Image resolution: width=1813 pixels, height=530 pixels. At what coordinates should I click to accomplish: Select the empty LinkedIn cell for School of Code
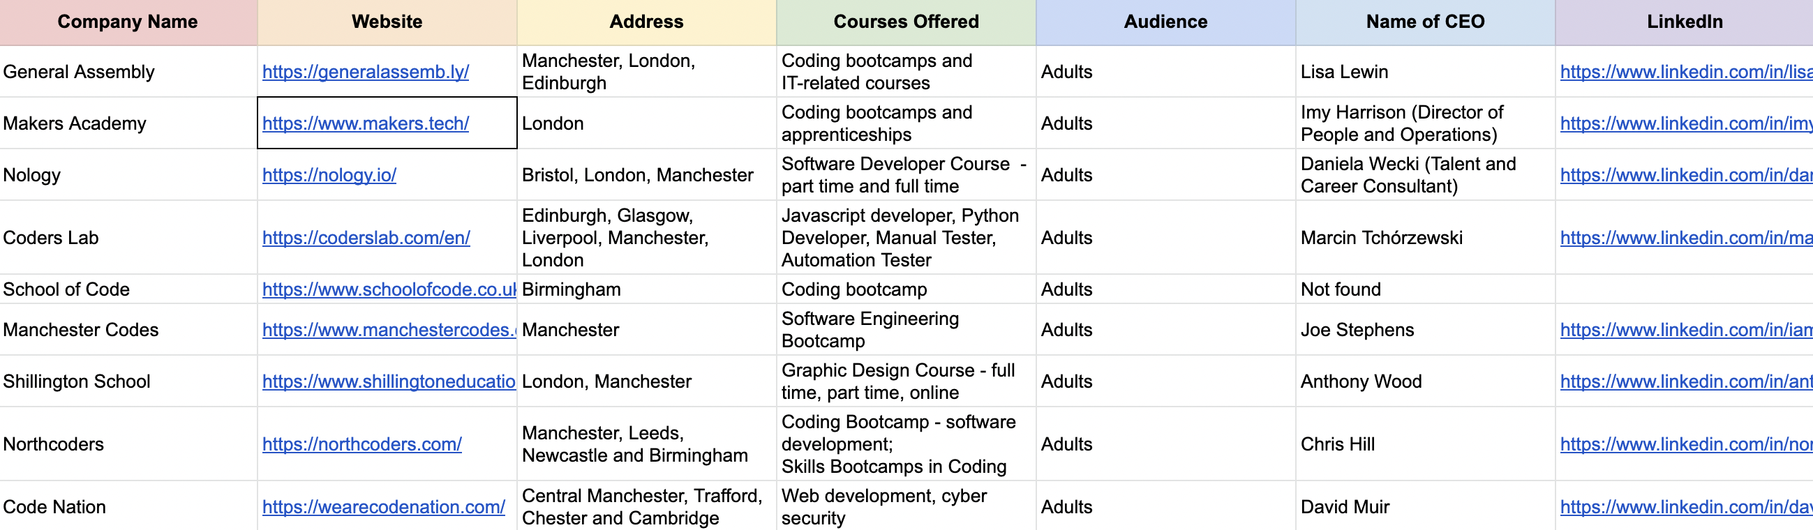point(1685,289)
